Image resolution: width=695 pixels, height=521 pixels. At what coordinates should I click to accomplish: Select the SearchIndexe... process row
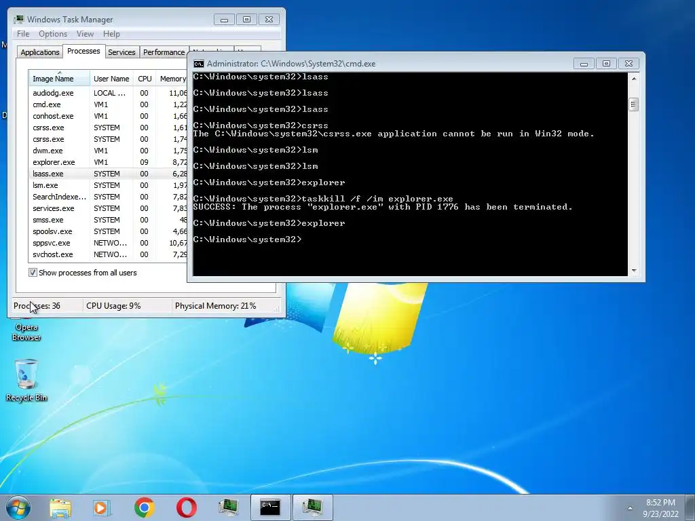108,197
